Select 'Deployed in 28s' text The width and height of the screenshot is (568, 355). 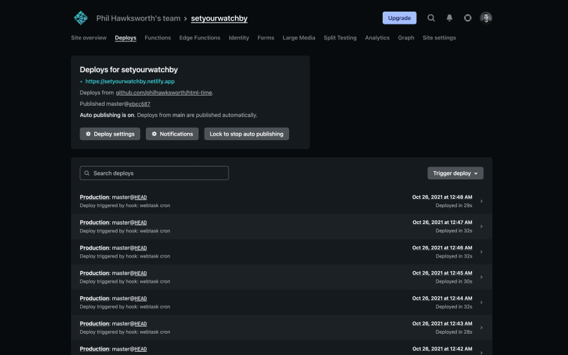pyautogui.click(x=454, y=332)
